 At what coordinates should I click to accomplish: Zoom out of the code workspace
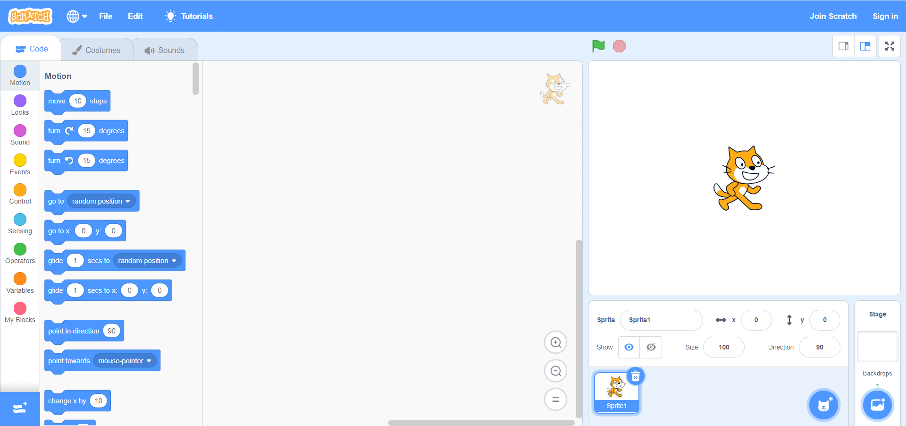pyautogui.click(x=555, y=371)
